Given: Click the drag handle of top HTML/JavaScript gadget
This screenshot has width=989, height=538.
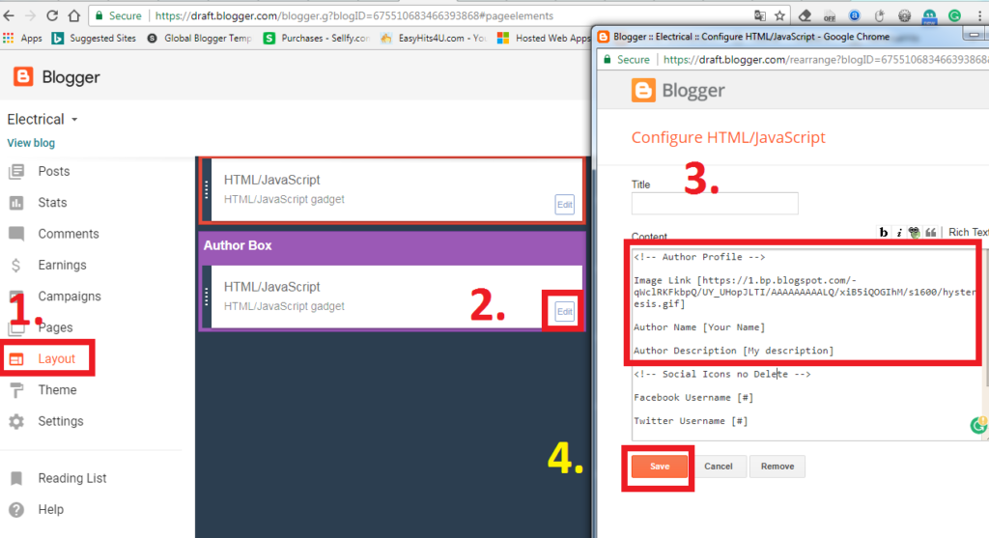Looking at the screenshot, I should (207, 190).
